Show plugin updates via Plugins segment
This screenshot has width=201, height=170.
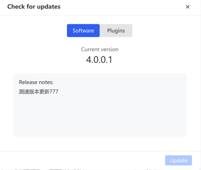coord(116,31)
